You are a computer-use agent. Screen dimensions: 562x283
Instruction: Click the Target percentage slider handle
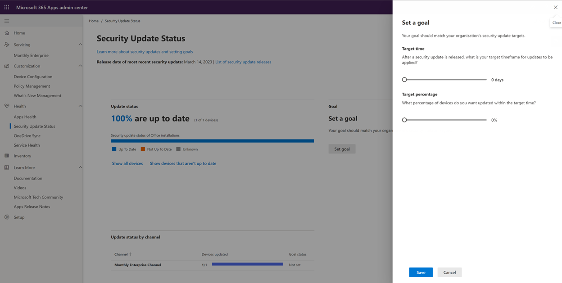pos(404,120)
